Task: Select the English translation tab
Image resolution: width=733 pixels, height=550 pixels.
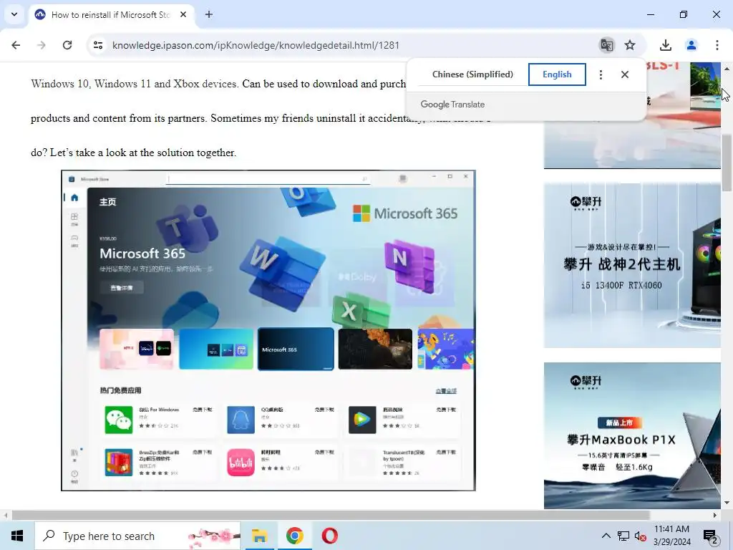Action: (x=557, y=74)
